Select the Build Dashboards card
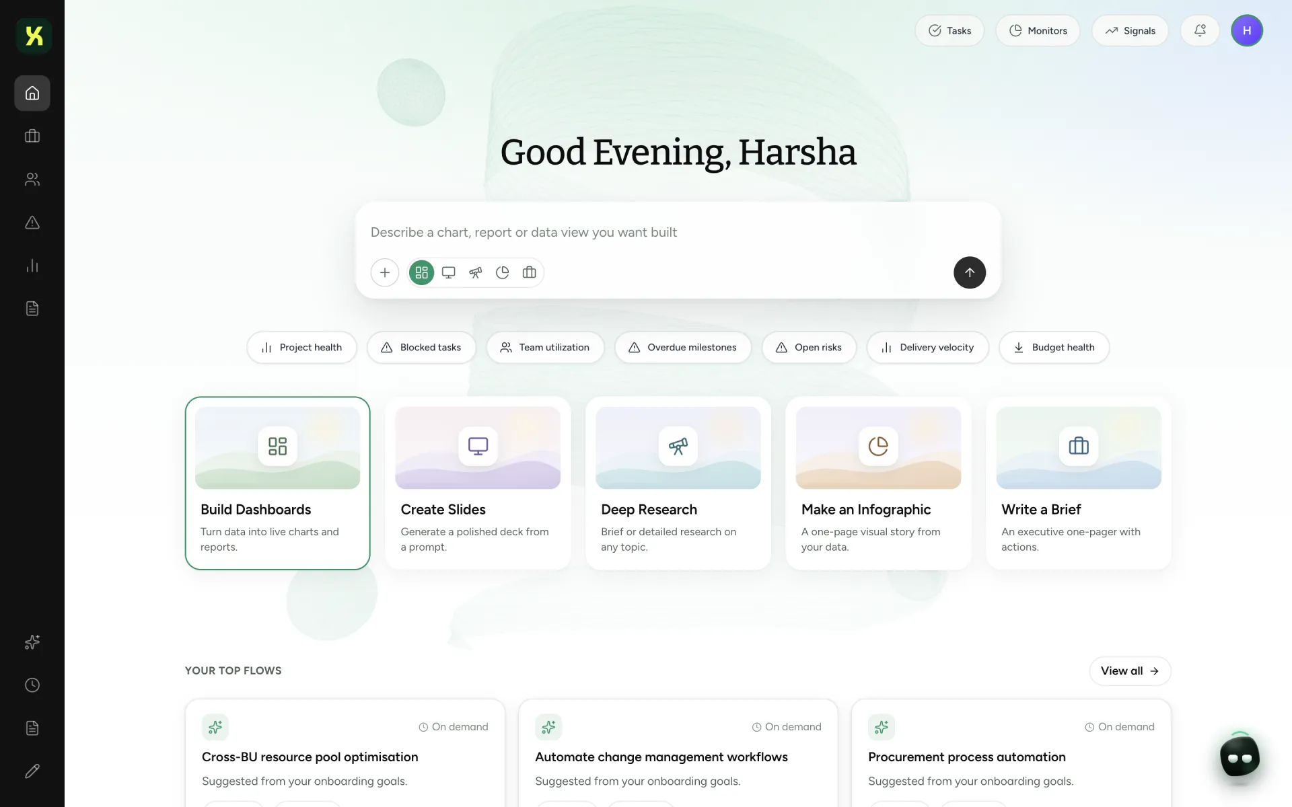This screenshot has width=1292, height=807. (x=278, y=483)
